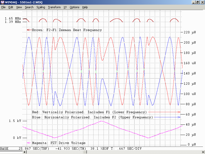Click the WinDaq icon in title bar
The width and height of the screenshot is (205, 154).
(x=3, y=2)
